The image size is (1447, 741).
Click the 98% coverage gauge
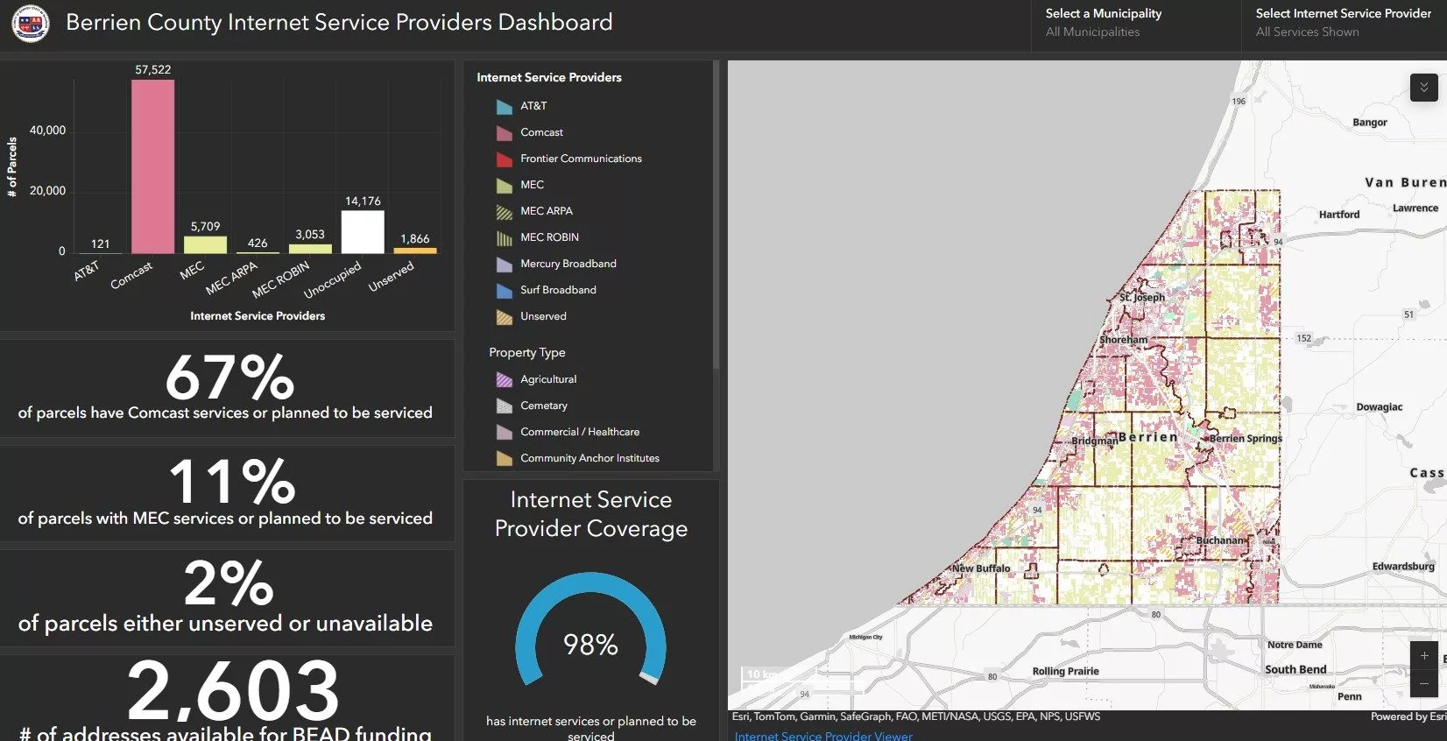coord(590,631)
